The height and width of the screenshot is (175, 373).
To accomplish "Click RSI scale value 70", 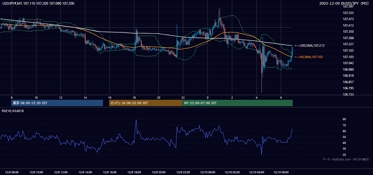I will 344,125.
